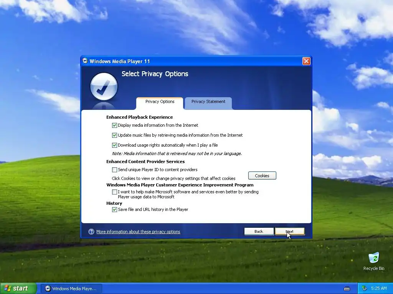Click the help question mark icon

(91, 232)
